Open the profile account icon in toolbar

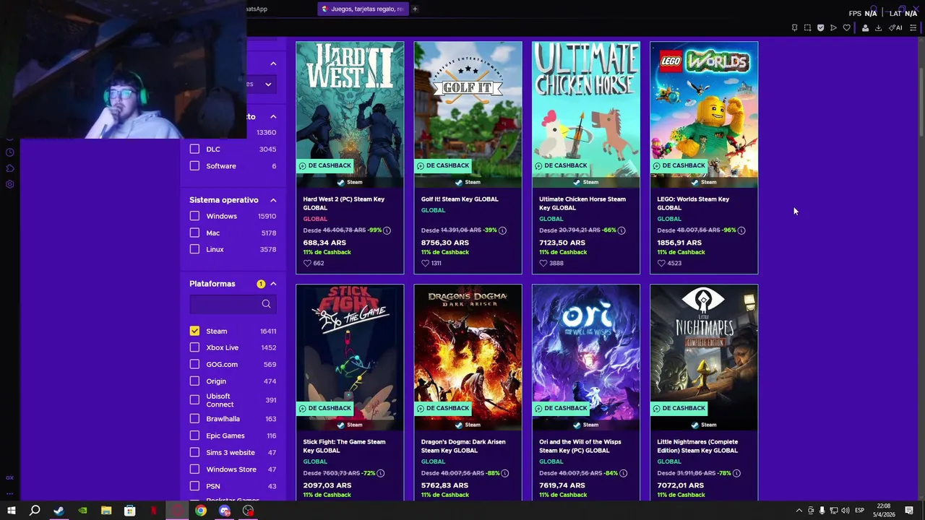coord(865,27)
